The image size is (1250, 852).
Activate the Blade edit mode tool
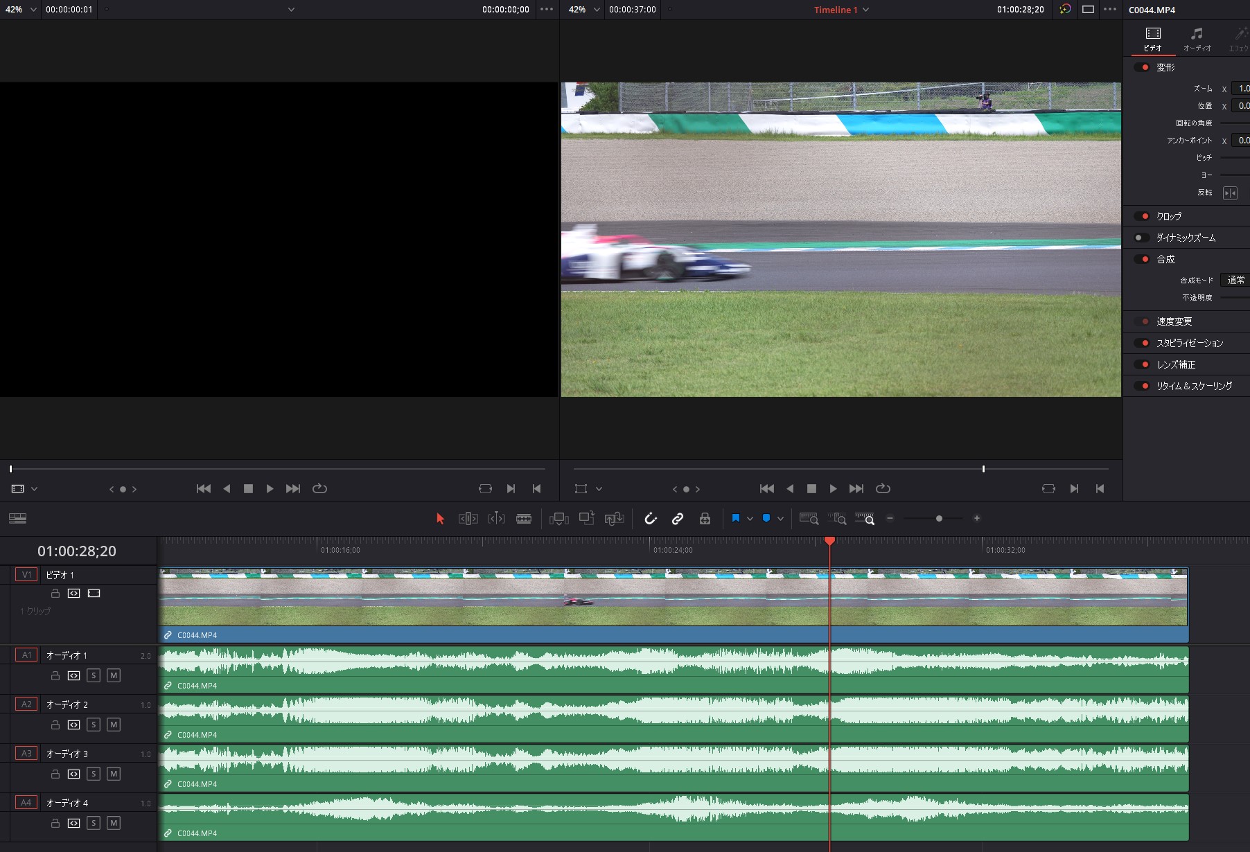(524, 519)
